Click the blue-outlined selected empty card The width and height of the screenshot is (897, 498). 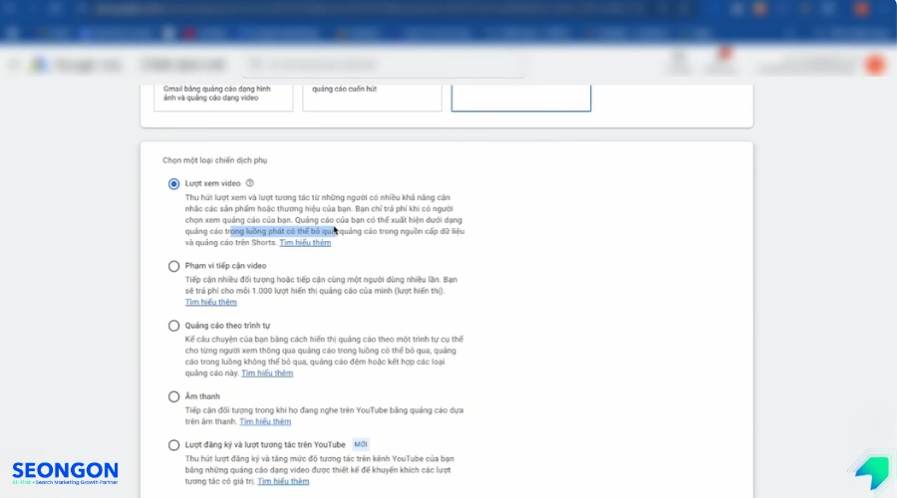[520, 98]
